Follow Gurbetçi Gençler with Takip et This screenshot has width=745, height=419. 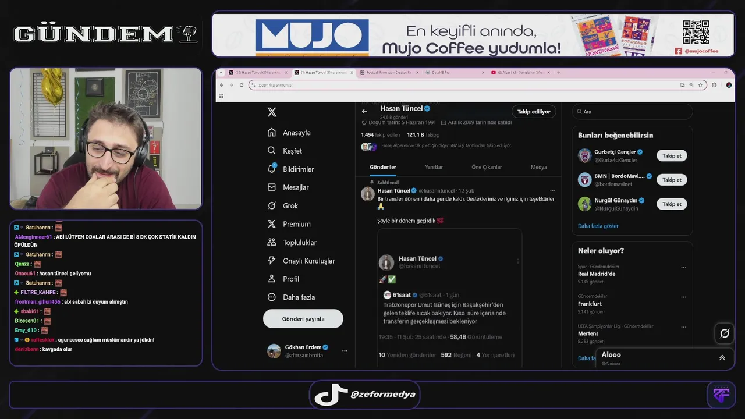point(672,156)
